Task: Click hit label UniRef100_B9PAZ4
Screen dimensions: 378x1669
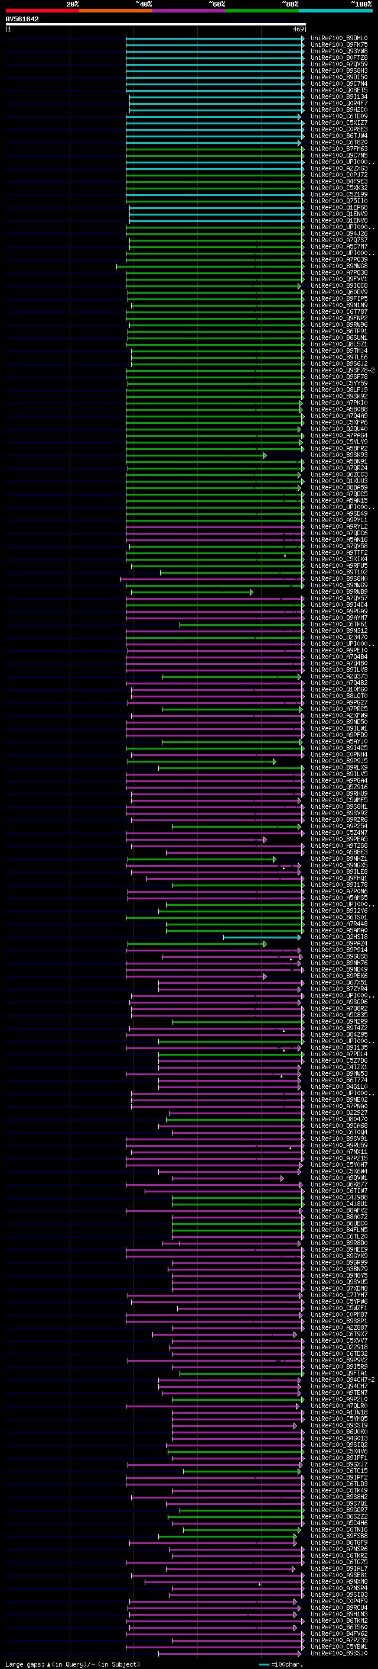Action: (338, 943)
